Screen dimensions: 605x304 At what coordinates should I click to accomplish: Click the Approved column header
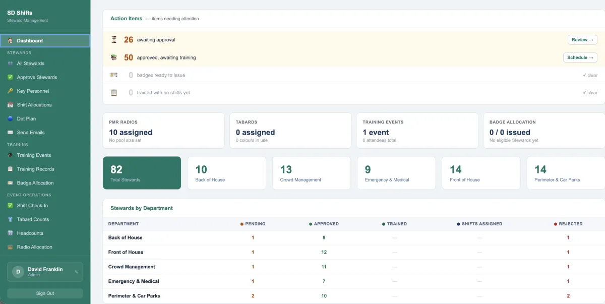point(324,224)
